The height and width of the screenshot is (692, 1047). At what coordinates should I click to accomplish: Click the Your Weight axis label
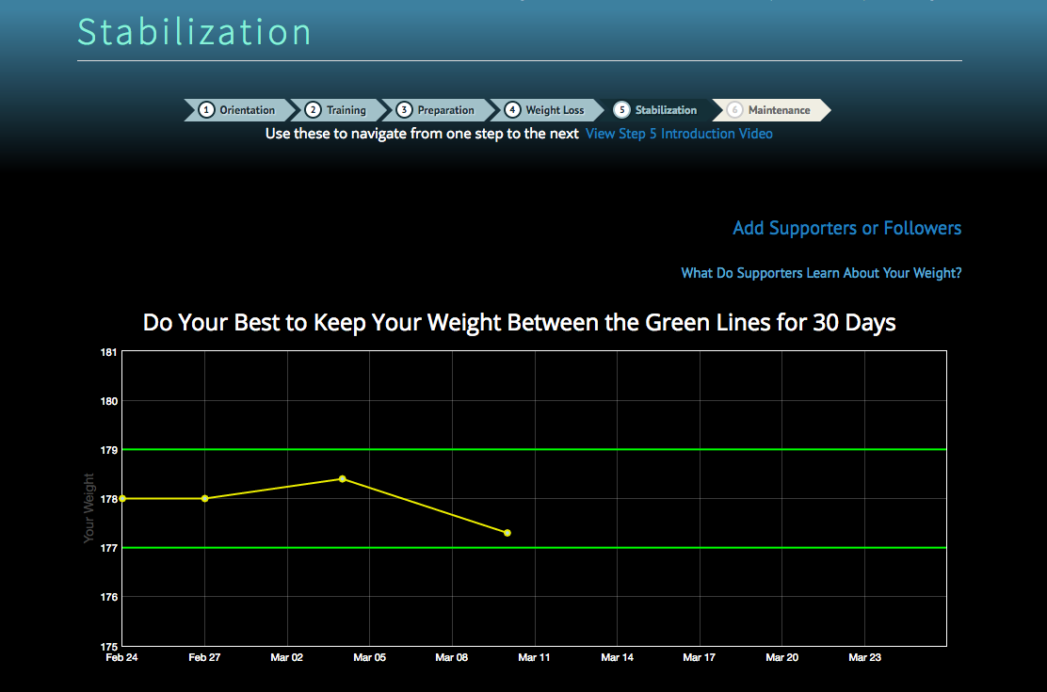tap(89, 507)
